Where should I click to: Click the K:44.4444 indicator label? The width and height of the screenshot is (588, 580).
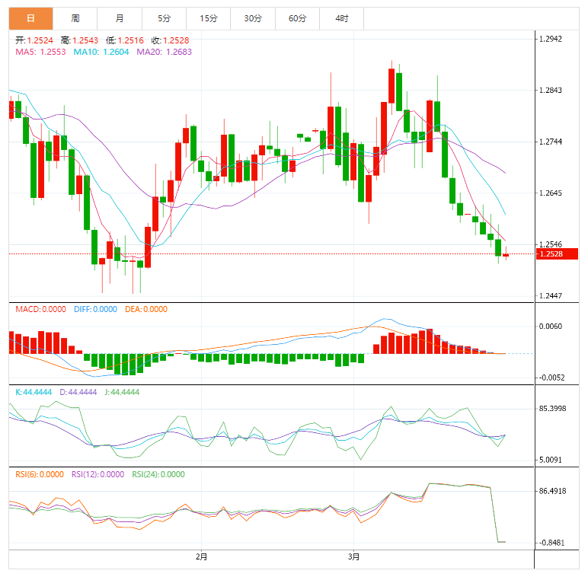[34, 392]
